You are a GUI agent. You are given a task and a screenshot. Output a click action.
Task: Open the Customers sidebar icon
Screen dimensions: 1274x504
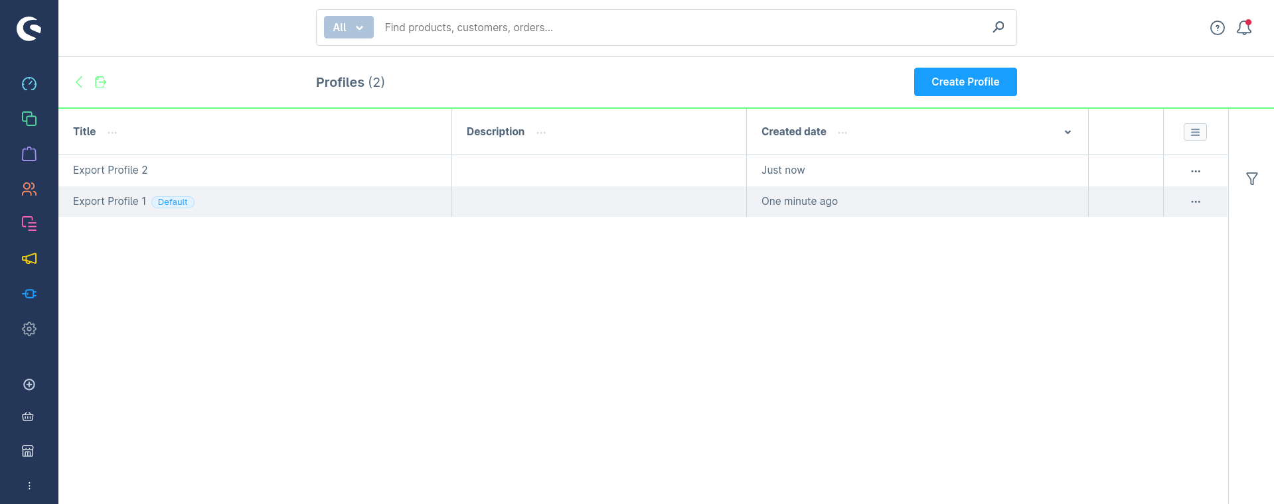[29, 189]
